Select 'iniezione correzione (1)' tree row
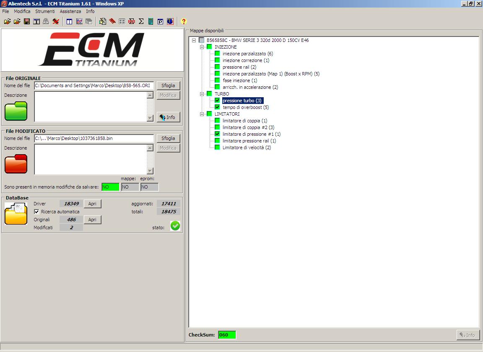 point(246,60)
